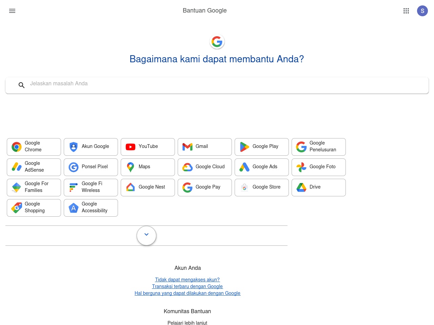Open the Google Ads icon
The width and height of the screenshot is (434, 325).
pos(244,167)
